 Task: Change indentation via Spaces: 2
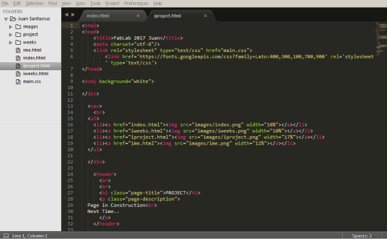tap(362, 236)
